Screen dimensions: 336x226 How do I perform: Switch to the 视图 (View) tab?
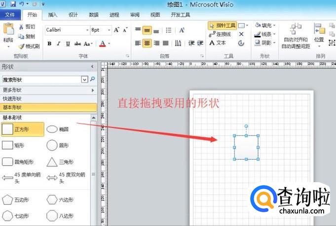pyautogui.click(x=155, y=15)
